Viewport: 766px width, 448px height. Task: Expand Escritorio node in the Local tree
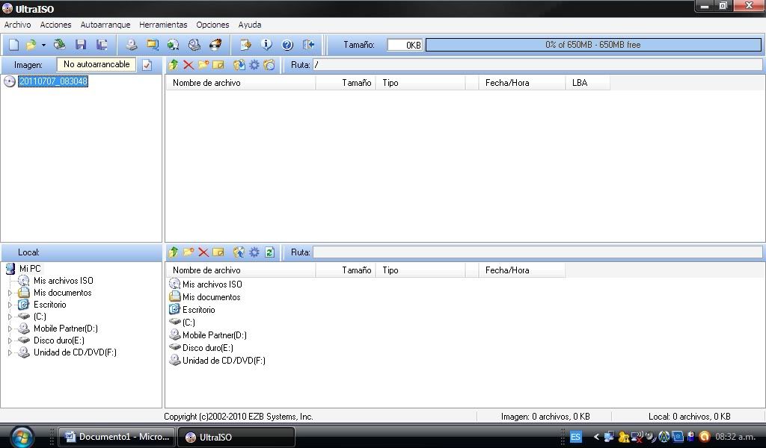point(10,305)
